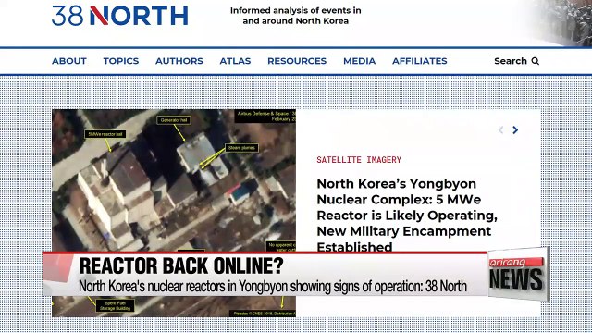Click the 'Spent Fuel Storage Building' label
592x333 pixels.
115,305
